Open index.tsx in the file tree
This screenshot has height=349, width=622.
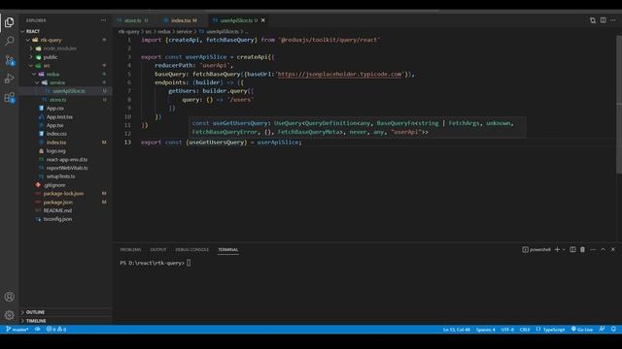pos(65,143)
